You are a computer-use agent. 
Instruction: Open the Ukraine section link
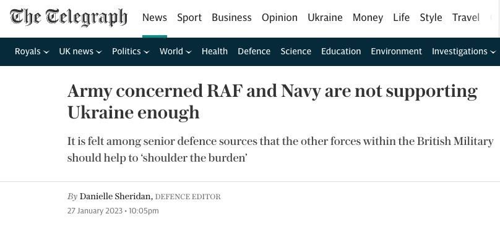pyautogui.click(x=325, y=17)
